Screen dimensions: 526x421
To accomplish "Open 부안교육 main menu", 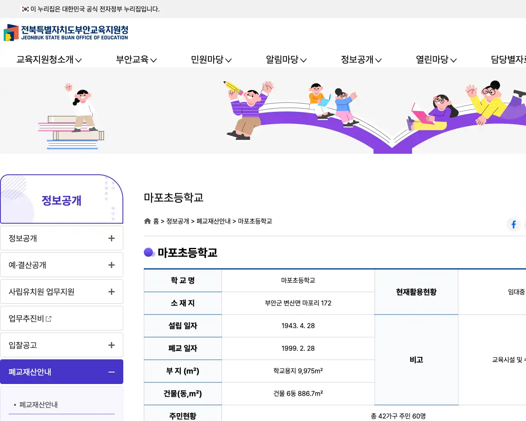I will (x=136, y=60).
